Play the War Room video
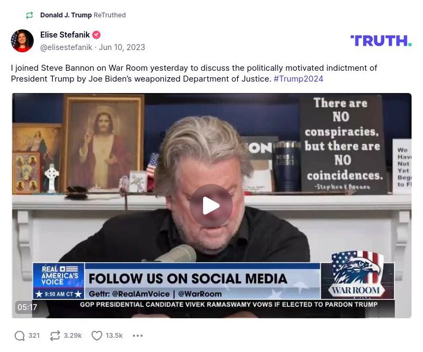Viewport: 423px width, 352px height. (x=211, y=206)
